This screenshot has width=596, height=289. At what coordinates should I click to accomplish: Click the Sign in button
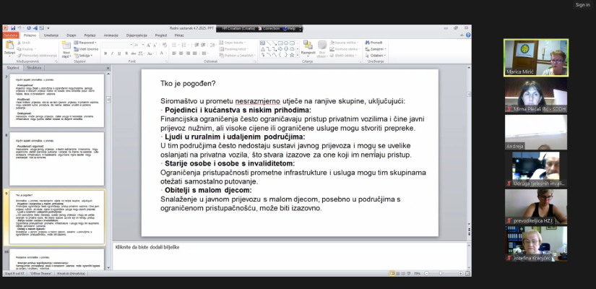click(582, 4)
